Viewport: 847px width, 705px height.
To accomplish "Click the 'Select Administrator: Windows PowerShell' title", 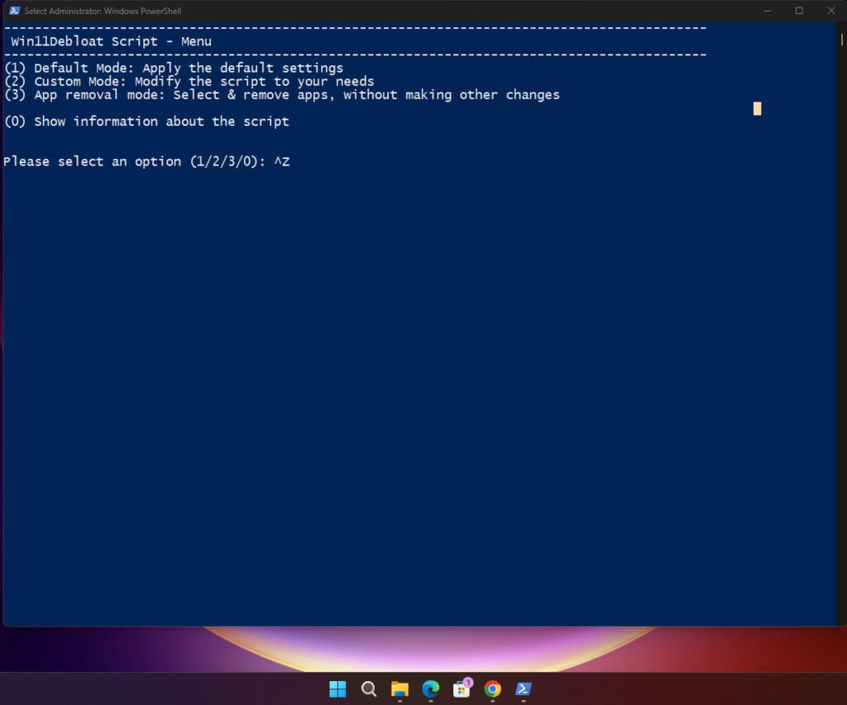I will pyautogui.click(x=103, y=11).
